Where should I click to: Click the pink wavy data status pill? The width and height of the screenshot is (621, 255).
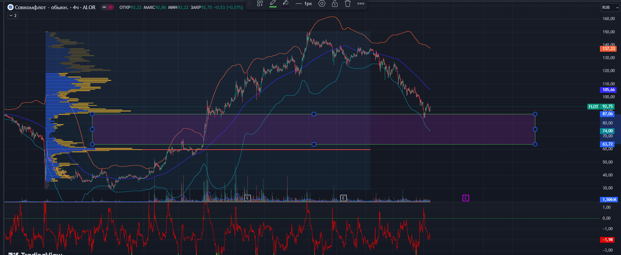point(110,7)
